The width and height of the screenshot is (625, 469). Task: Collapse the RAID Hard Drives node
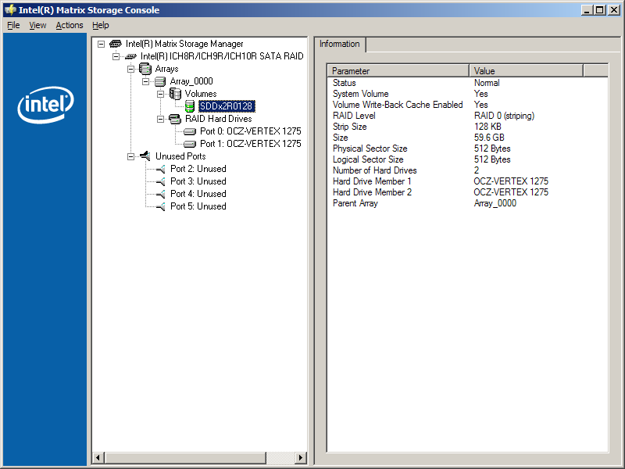(x=161, y=119)
